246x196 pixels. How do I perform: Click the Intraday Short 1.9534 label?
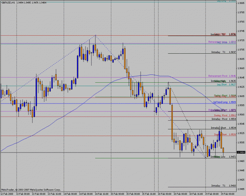point(223,128)
